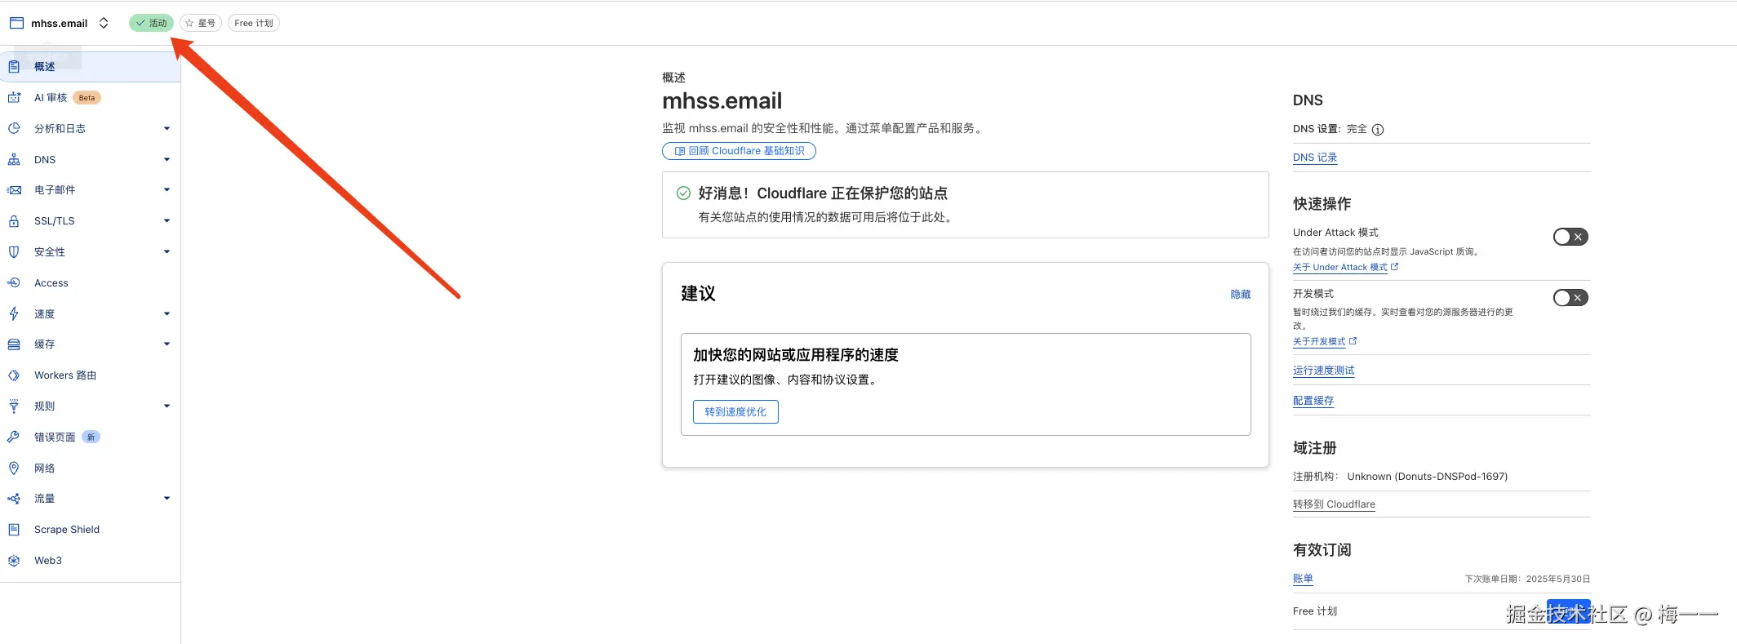Screen dimensions: 1737x644
Task: Click the 分析和日志 clock chart icon
Action: [x=14, y=129]
